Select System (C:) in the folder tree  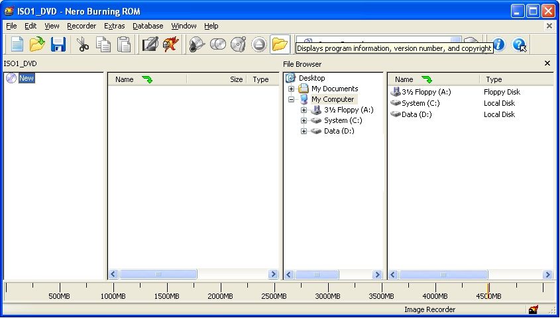[x=343, y=121]
